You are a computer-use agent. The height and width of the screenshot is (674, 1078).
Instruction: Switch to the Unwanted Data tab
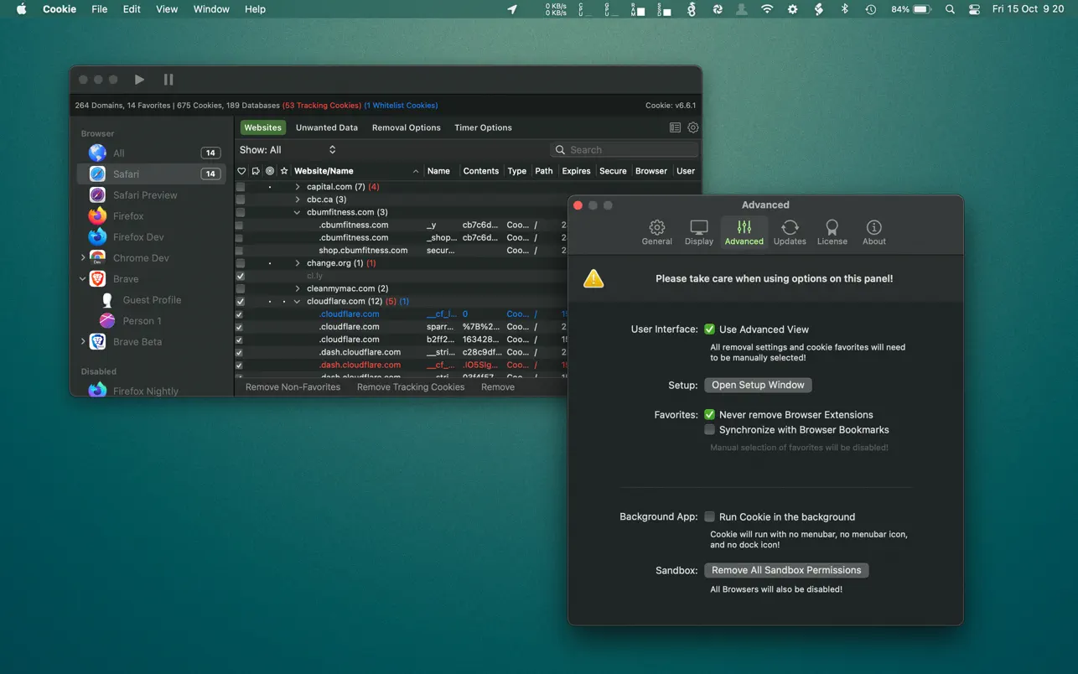tap(326, 127)
